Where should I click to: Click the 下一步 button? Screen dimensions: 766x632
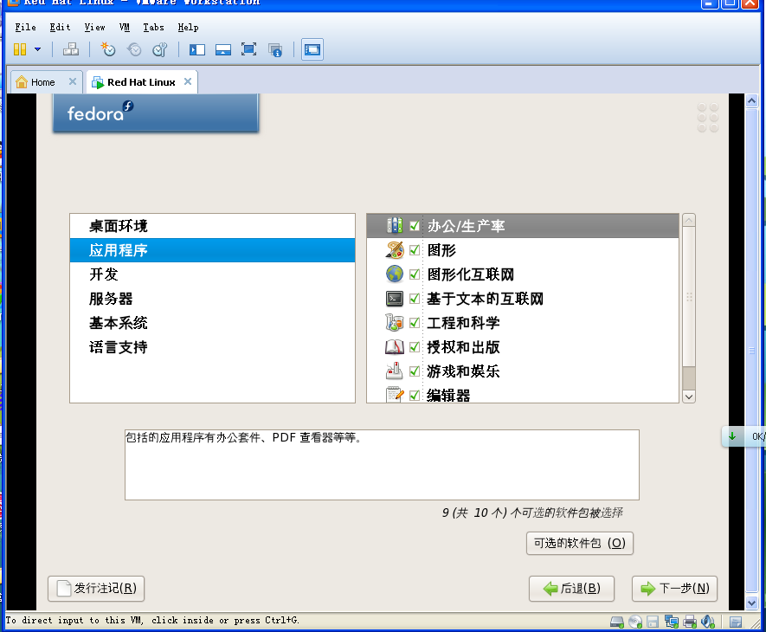674,589
